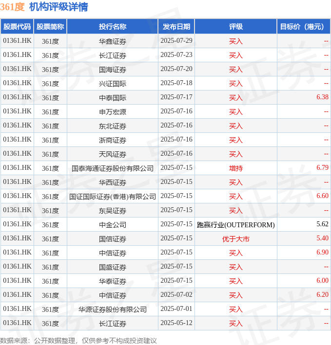Click target price 5.40
Image resolution: width=331 pixels, height=345 pixels.
tap(322, 238)
